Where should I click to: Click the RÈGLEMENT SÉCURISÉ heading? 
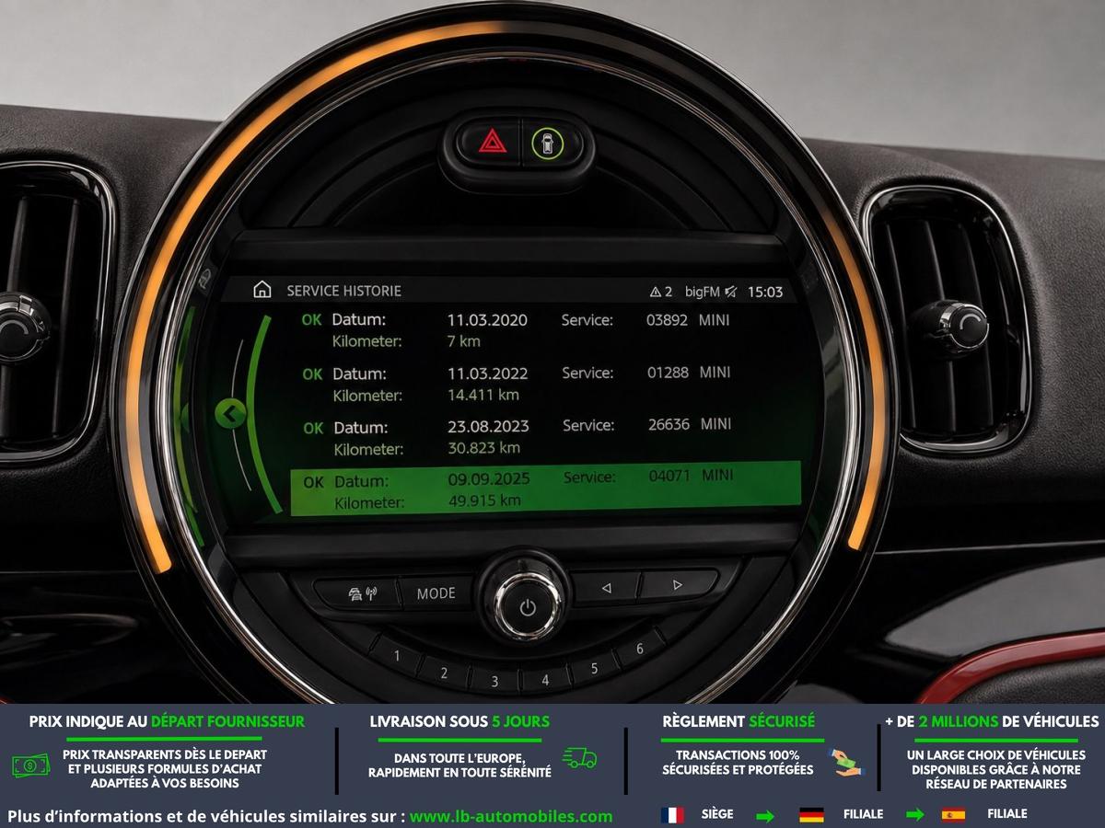[739, 722]
